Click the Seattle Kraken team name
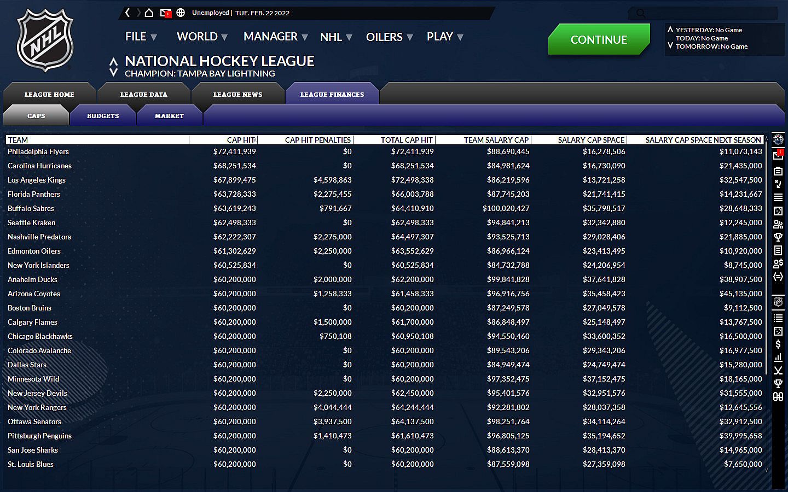The height and width of the screenshot is (492, 788). (x=31, y=222)
